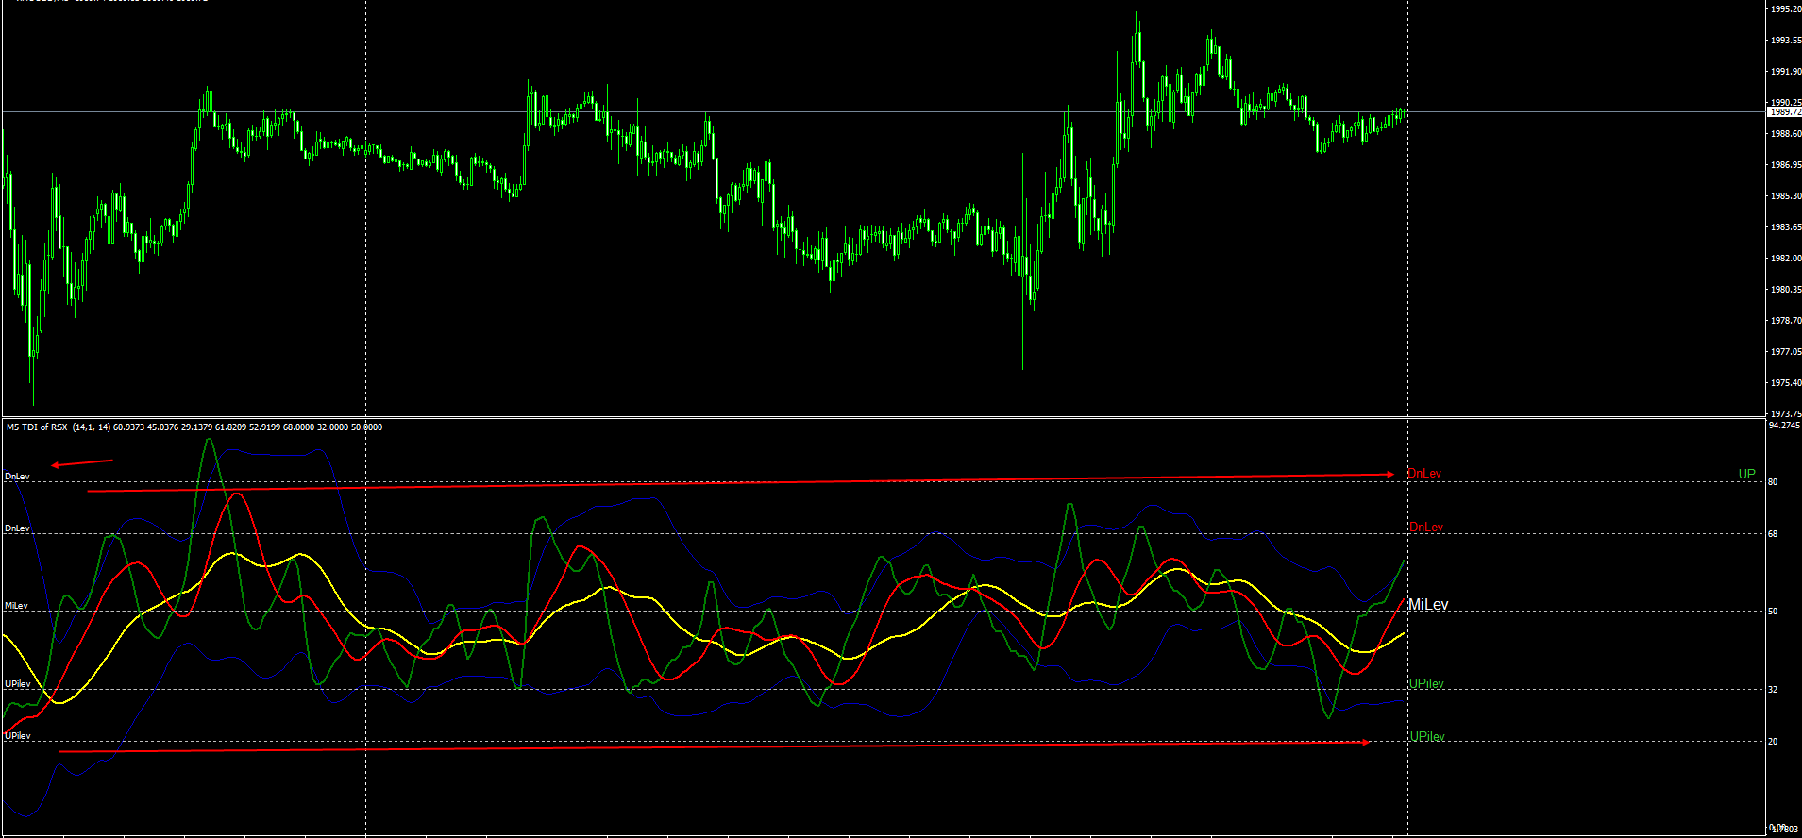Click the 94.2745 maximum on the indicator scale

click(x=1784, y=426)
